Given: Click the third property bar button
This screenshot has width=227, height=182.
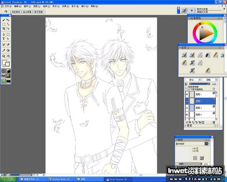Looking at the screenshot, I should pyautogui.click(x=39, y=12).
